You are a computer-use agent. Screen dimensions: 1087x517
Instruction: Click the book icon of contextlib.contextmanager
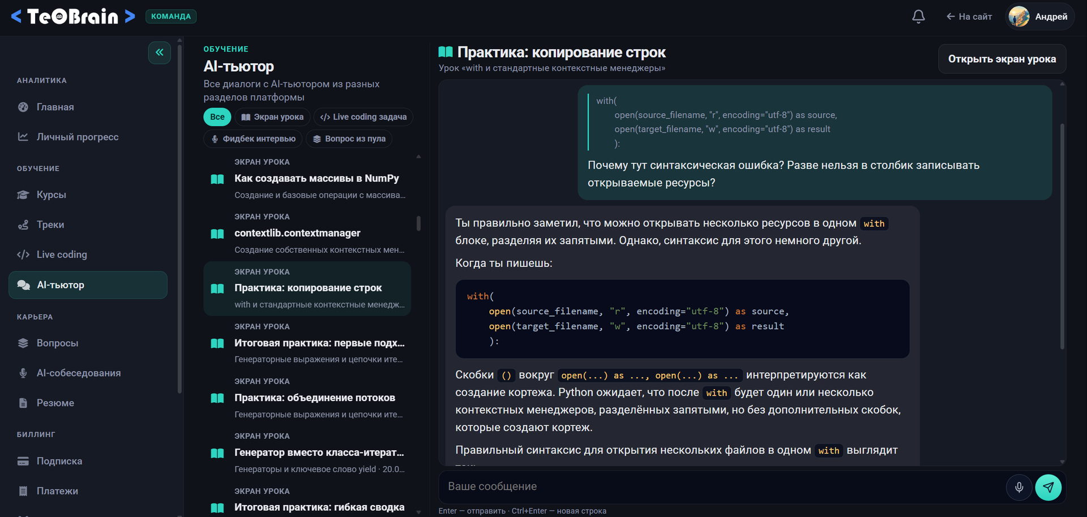[217, 234]
